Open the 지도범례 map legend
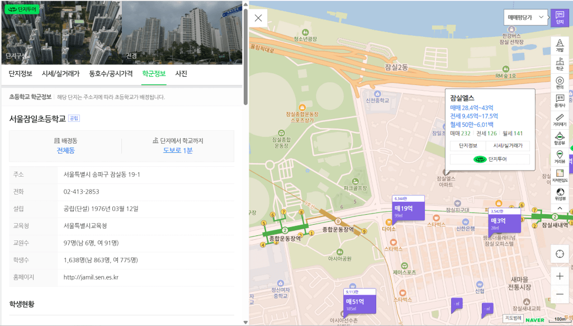573x326 pixels. (513, 318)
